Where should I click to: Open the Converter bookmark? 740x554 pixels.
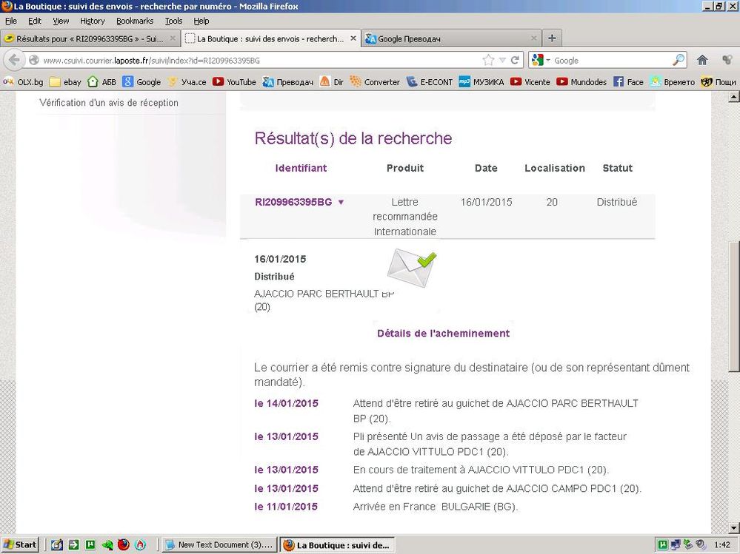point(375,82)
